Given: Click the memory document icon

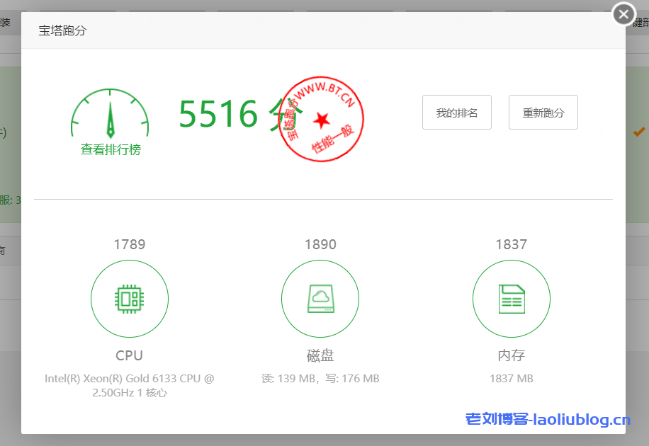Looking at the screenshot, I should click(511, 299).
